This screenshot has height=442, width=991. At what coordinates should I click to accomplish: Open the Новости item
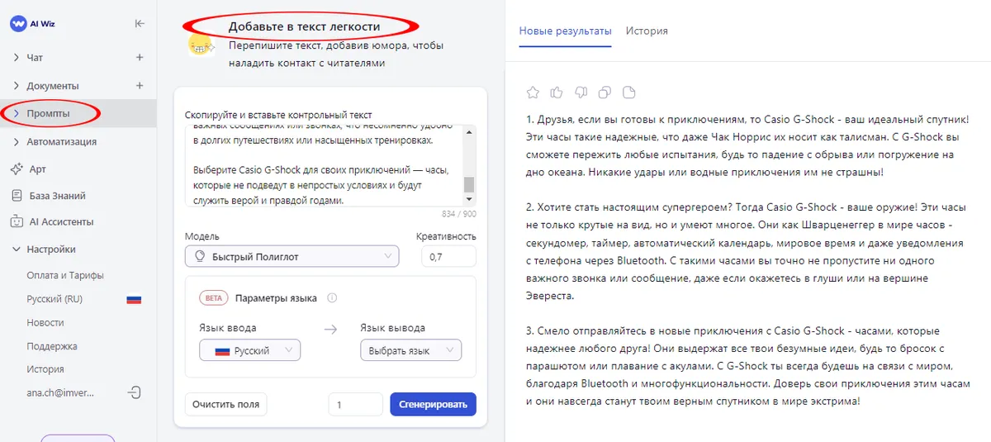click(45, 322)
